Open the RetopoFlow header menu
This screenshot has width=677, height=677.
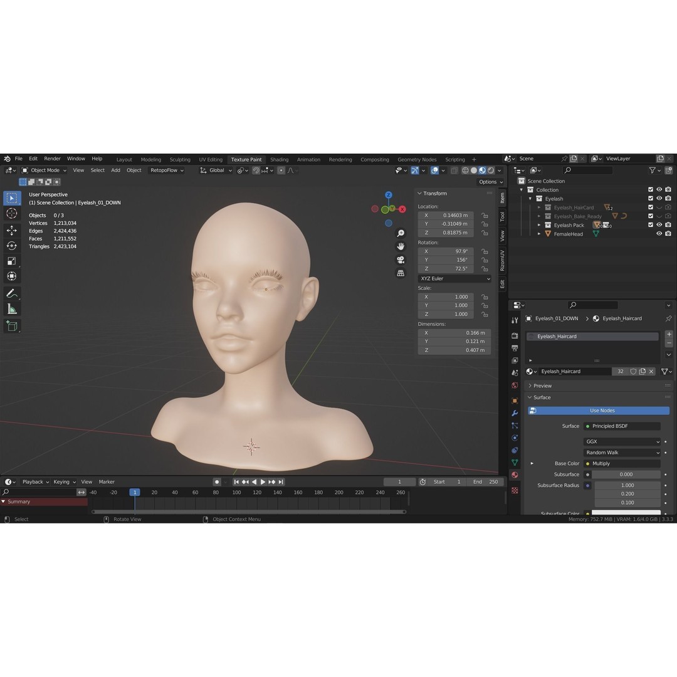click(x=167, y=170)
